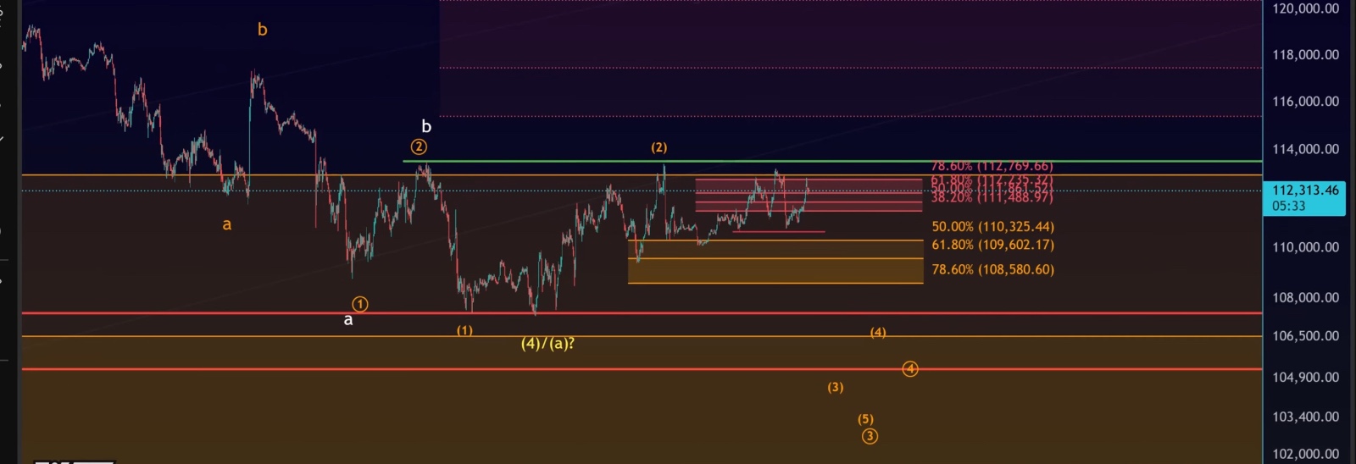Screen dimensions: 1356x464
Task: Click the yellow (2) wave label
Action: tap(659, 147)
